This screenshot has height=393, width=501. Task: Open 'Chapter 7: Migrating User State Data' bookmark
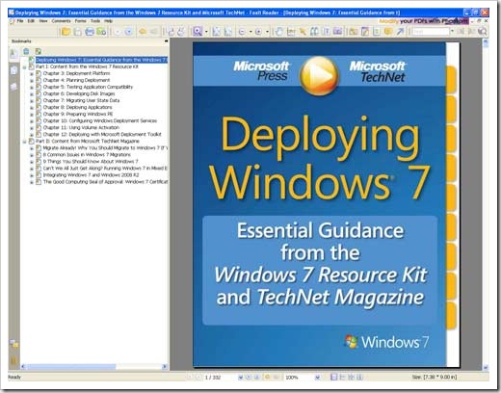(x=81, y=100)
